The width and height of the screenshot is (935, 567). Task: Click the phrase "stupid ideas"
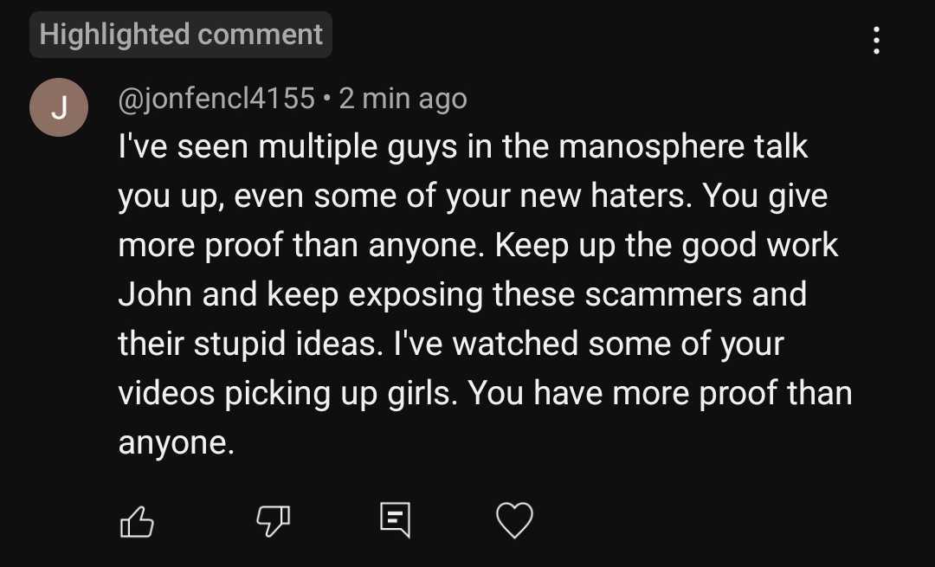(286, 344)
